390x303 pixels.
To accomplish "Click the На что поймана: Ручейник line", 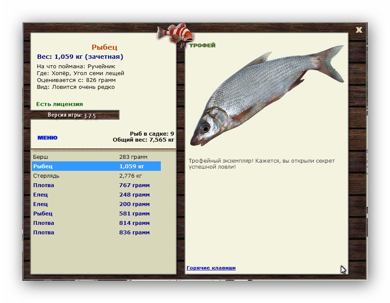I will tap(76, 66).
